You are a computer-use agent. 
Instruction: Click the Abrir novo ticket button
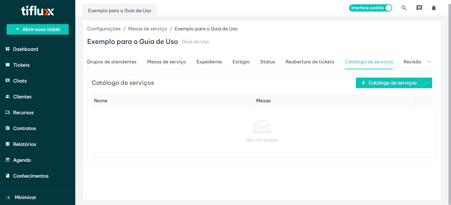click(38, 29)
